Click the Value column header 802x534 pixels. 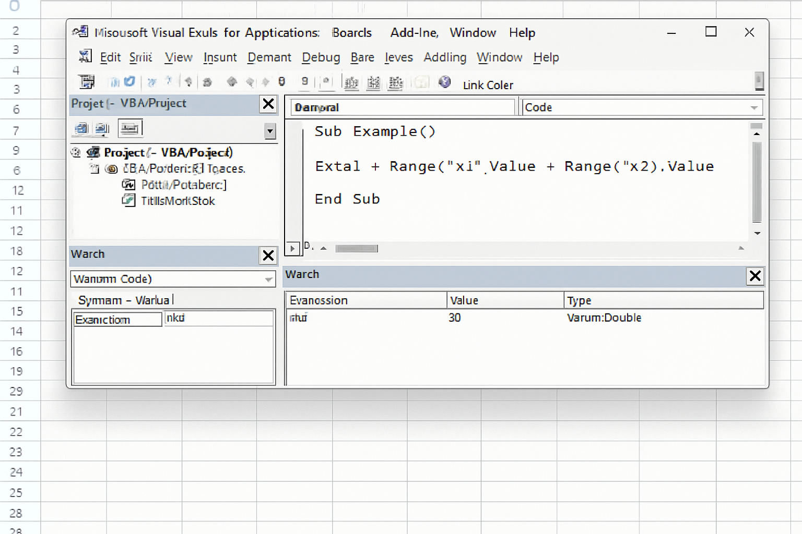[x=505, y=300]
